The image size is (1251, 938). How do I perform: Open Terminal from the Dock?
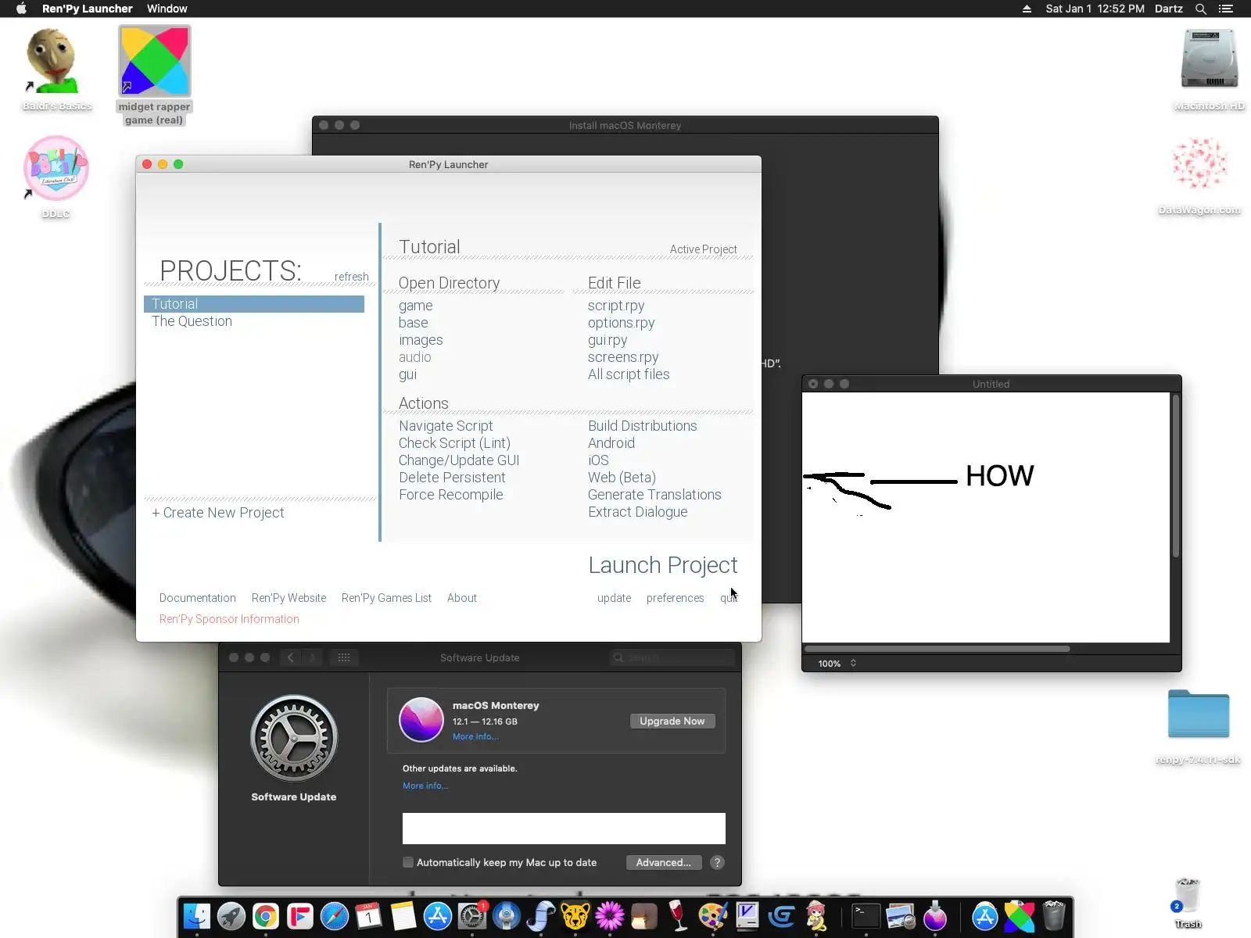(x=866, y=915)
